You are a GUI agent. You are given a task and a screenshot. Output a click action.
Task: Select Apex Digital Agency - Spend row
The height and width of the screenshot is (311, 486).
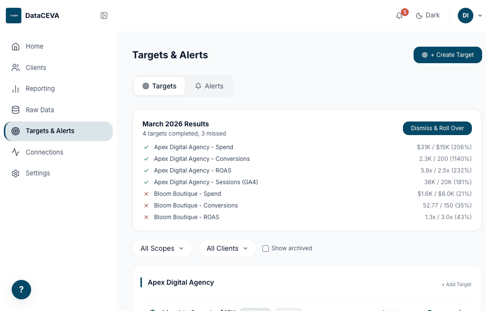(307, 147)
